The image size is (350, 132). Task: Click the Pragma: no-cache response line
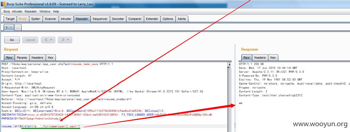[252, 87]
